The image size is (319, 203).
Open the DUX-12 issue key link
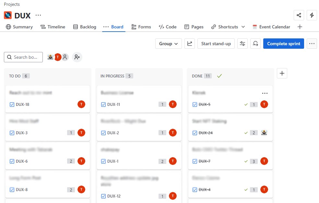114,196
